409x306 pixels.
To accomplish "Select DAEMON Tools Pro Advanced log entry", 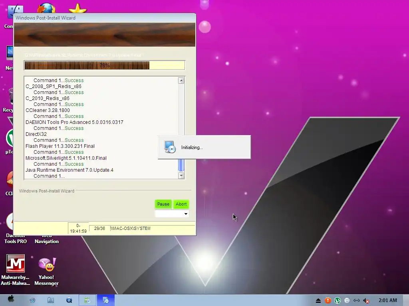I will pyautogui.click(x=74, y=122).
